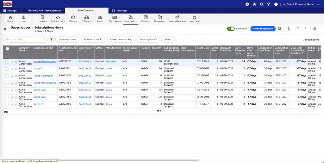Image resolution: width=324 pixels, height=163 pixels.
Task: Open table settings gear icon
Action: [4, 29]
